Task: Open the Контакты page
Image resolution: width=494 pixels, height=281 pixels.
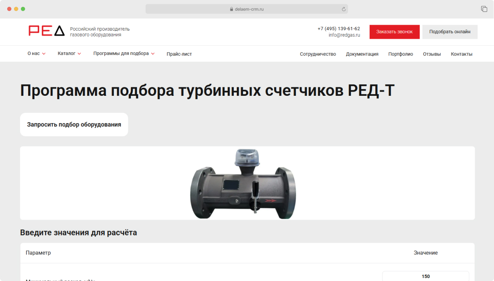Action: click(x=462, y=54)
